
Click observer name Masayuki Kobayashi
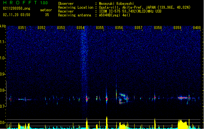coord(116,4)
